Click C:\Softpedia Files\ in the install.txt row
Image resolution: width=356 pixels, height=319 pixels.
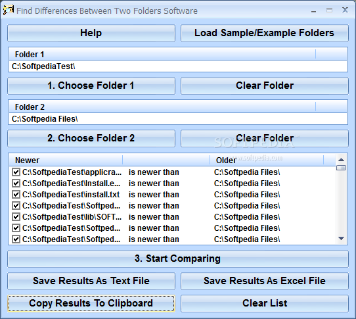pyautogui.click(x=247, y=195)
